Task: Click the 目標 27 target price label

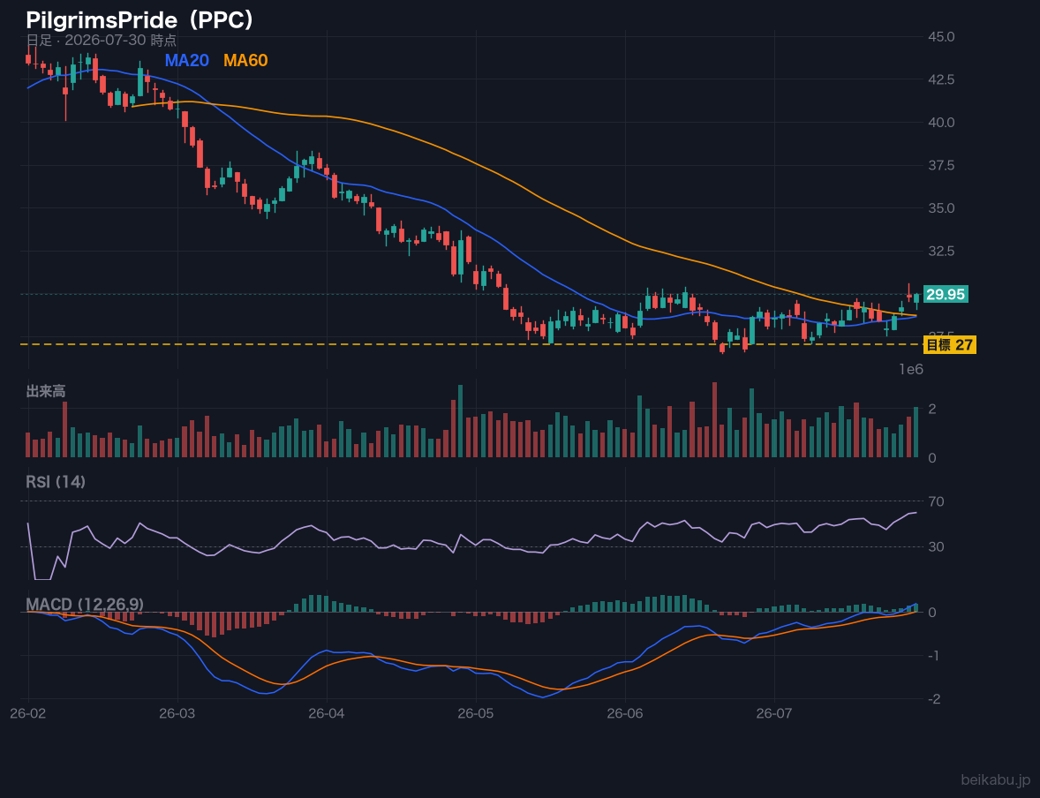Action: point(949,345)
